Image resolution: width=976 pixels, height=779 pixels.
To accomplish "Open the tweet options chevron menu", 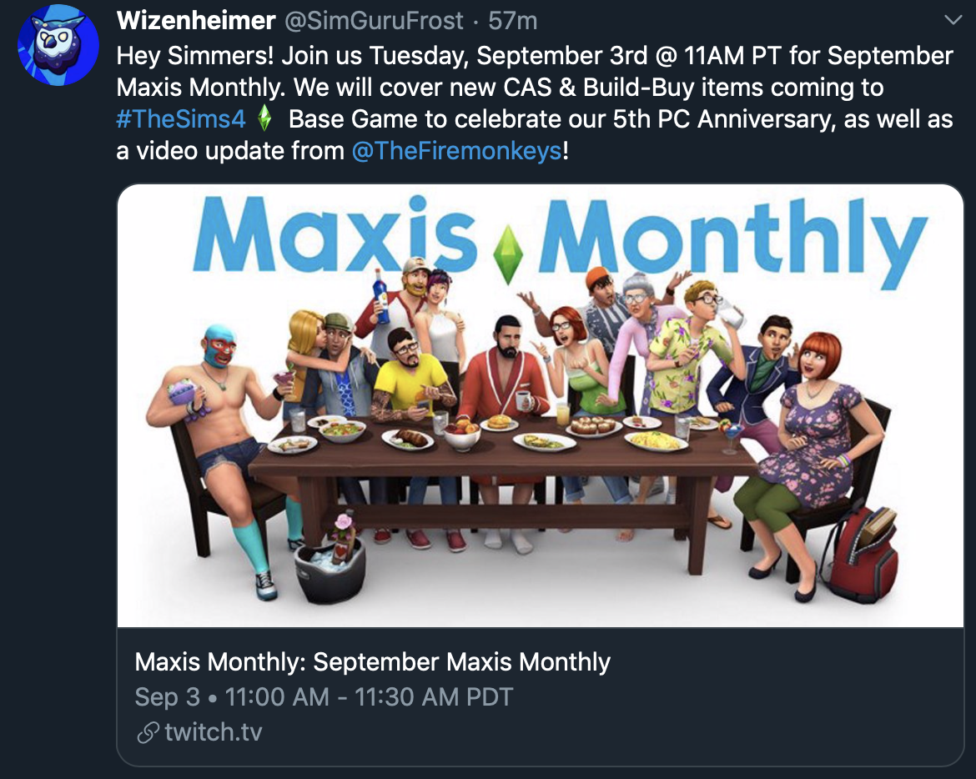I will coord(953,20).
